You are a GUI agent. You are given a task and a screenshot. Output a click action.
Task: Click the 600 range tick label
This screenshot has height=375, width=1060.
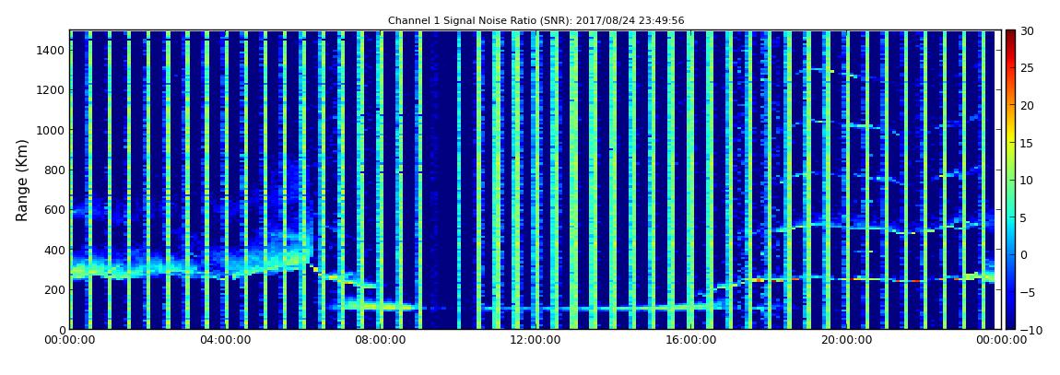click(54, 209)
